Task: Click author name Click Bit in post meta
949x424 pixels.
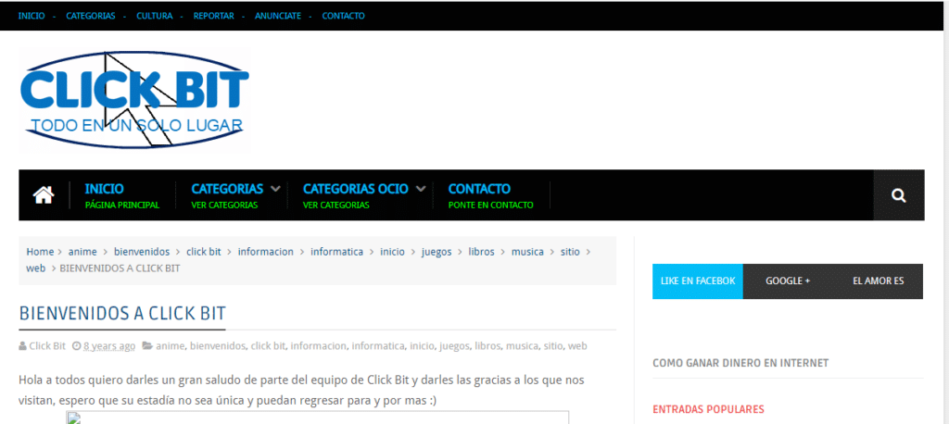Action: point(47,346)
